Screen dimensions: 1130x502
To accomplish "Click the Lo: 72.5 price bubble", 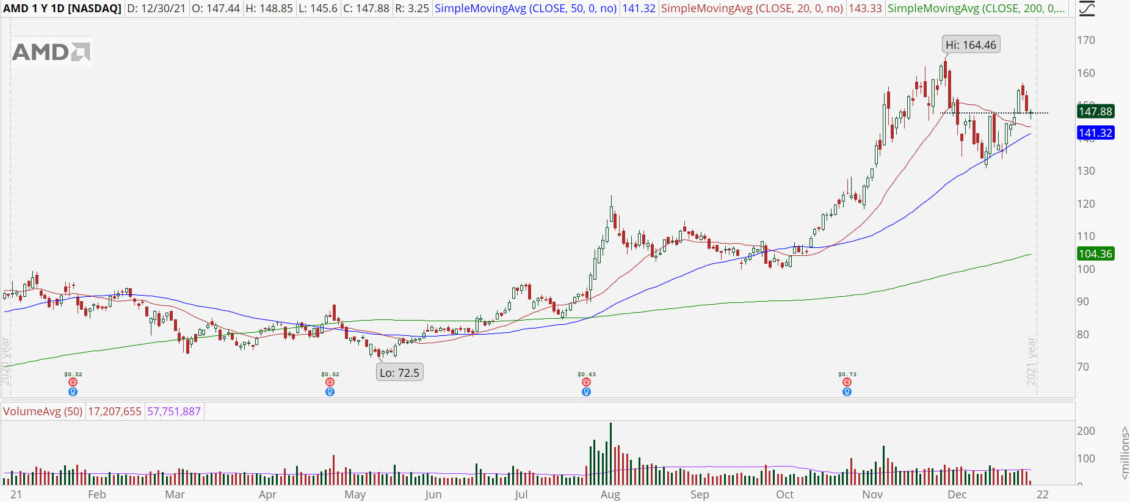I will (x=400, y=373).
